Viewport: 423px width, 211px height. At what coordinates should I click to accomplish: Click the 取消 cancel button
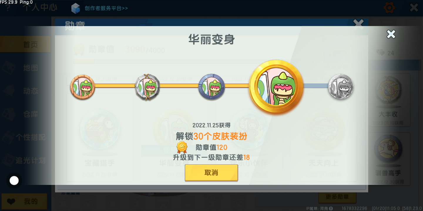(x=211, y=173)
